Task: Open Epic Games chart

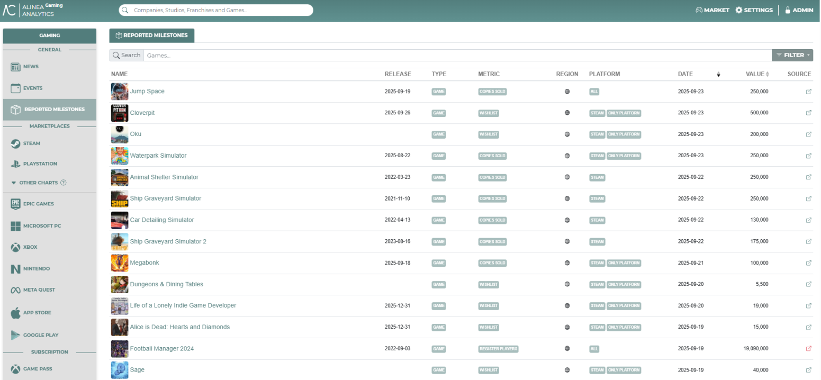Action: pos(50,204)
